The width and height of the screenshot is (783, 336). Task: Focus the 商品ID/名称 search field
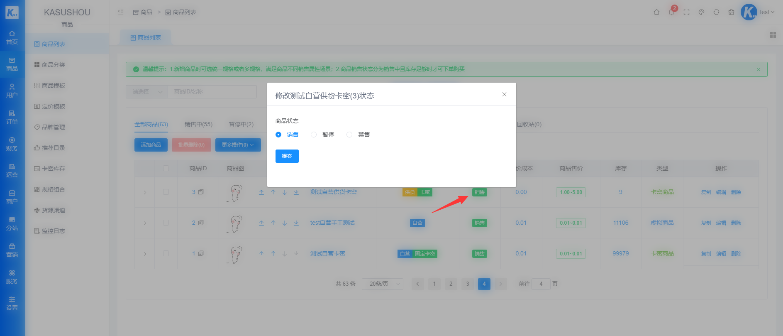[x=212, y=92]
